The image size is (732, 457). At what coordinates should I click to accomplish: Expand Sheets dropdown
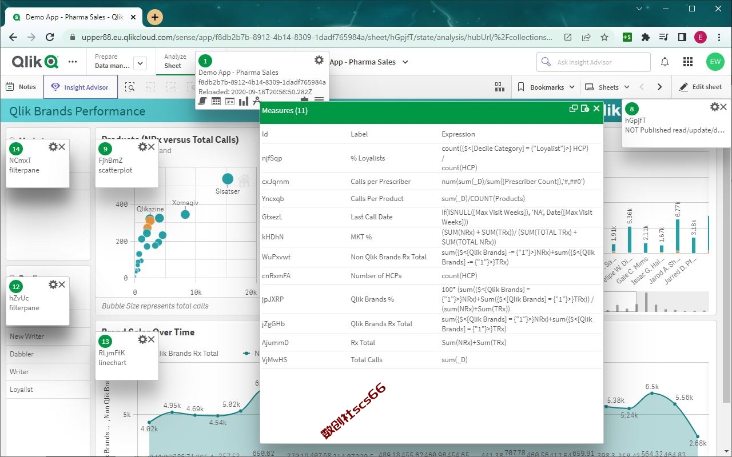pos(607,87)
